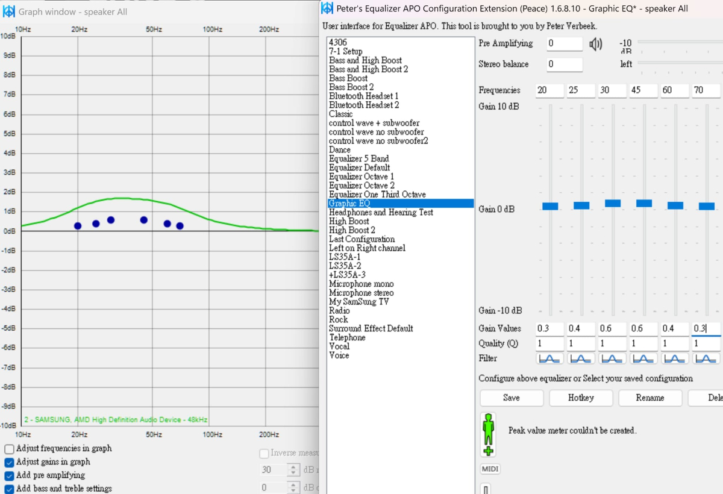
Task: Select 7-1 Setup configuration
Action: pos(346,52)
